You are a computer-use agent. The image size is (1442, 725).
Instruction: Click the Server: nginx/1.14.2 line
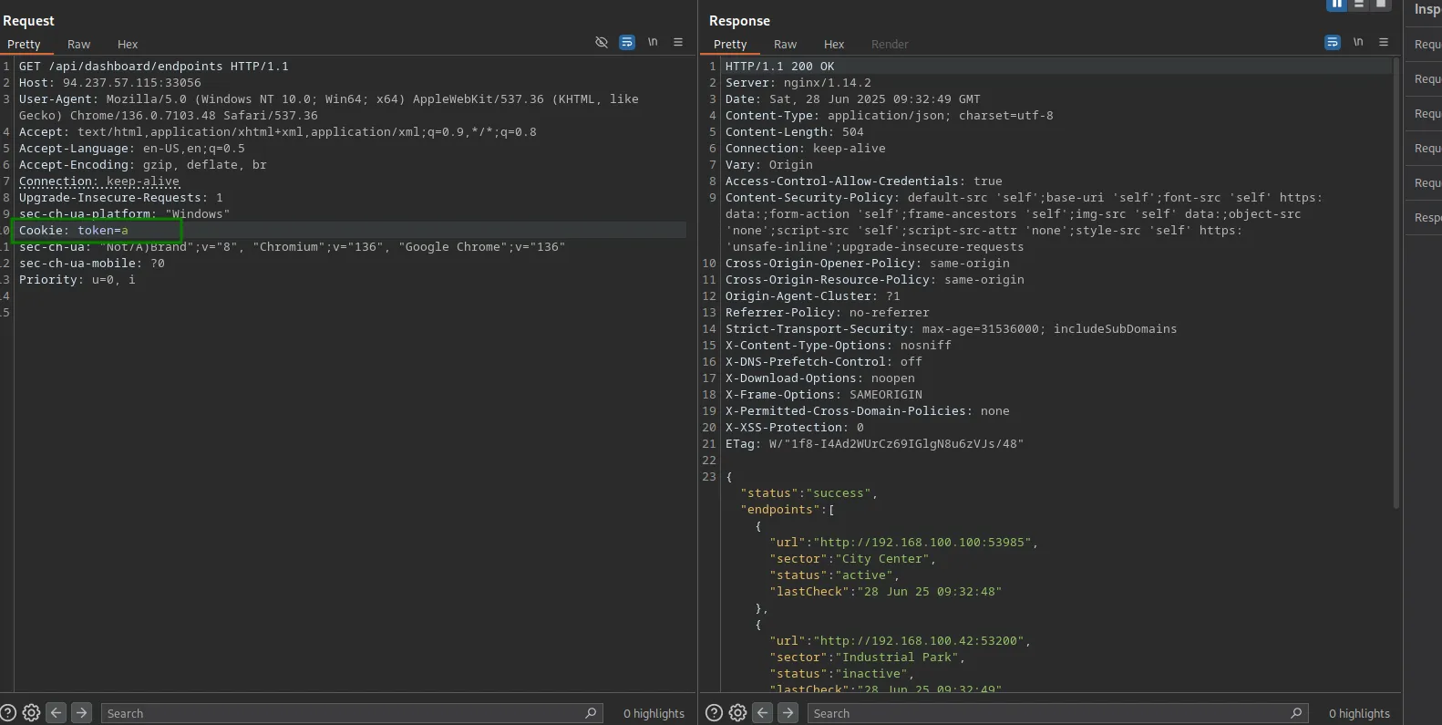tap(798, 83)
